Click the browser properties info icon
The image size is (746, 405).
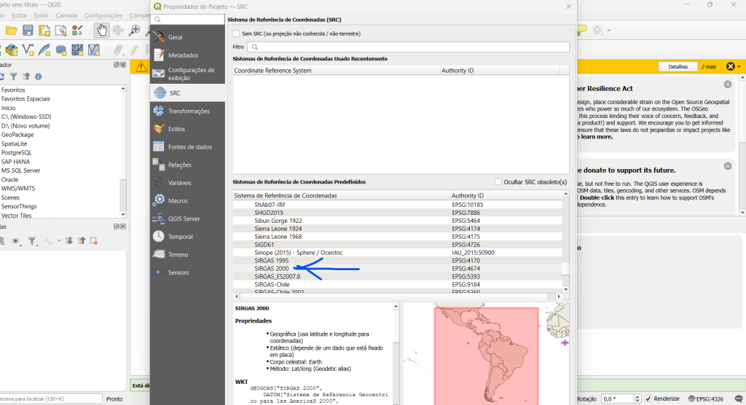38,76
